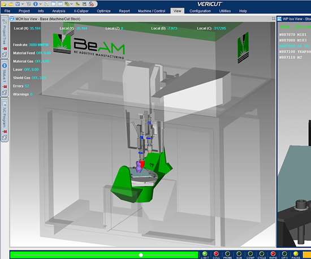Open the Machine / Control menu
Screen dimensions: 311x259
coord(152,11)
